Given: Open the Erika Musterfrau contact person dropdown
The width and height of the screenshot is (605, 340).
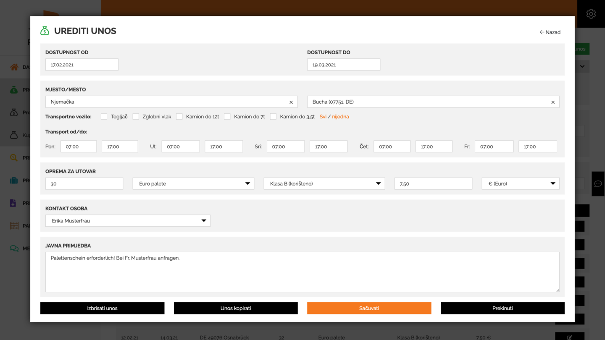Looking at the screenshot, I should click(128, 221).
